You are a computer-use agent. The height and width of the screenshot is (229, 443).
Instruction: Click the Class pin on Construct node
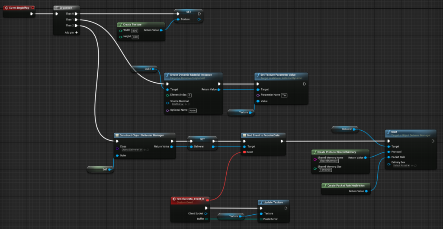pyautogui.click(x=117, y=148)
